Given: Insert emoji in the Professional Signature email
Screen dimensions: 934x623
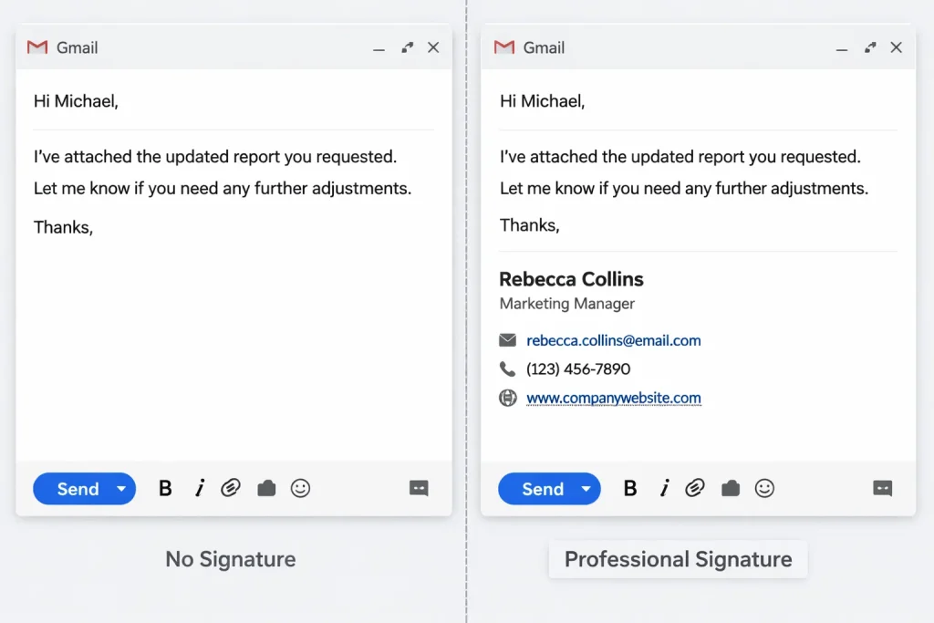Looking at the screenshot, I should [764, 489].
